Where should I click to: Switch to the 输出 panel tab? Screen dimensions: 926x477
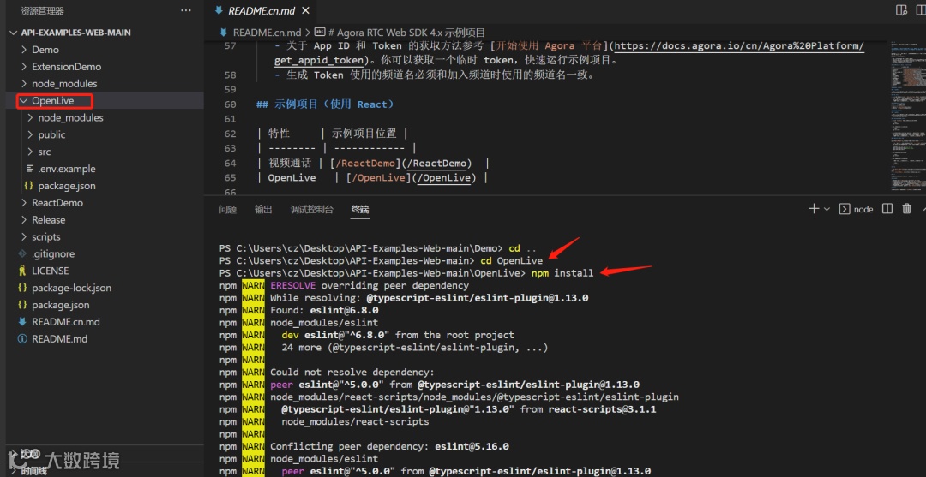[263, 209]
